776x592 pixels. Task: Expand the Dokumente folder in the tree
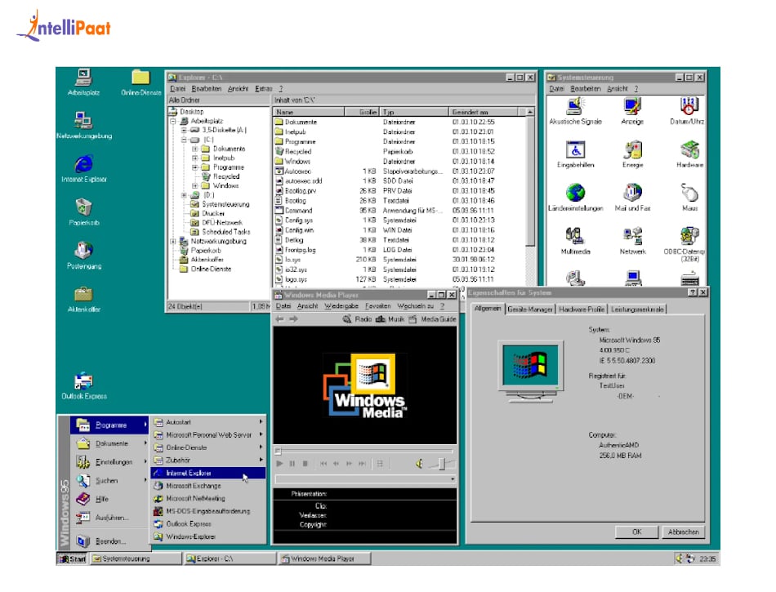pyautogui.click(x=195, y=149)
